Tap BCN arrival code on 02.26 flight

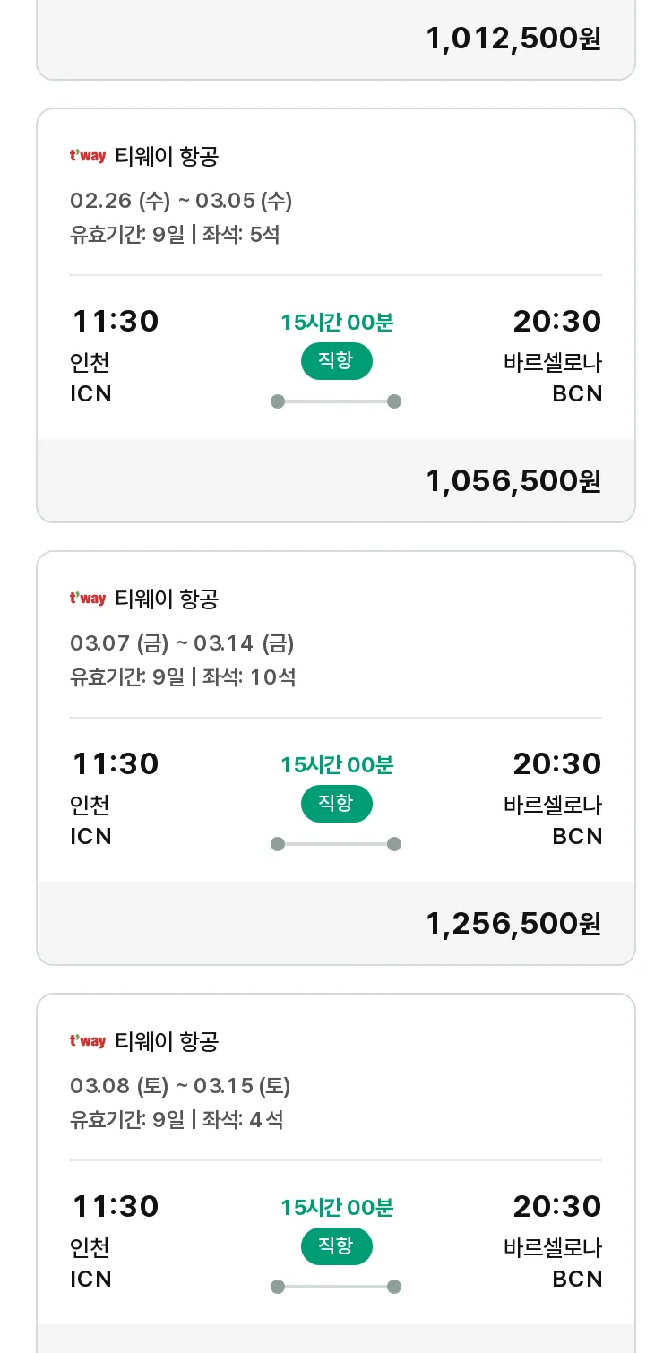[577, 394]
